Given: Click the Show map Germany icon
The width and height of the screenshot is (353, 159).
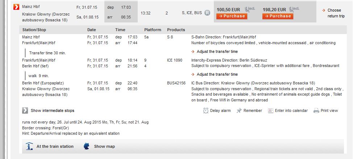Looking at the screenshot, I should tap(87, 146).
